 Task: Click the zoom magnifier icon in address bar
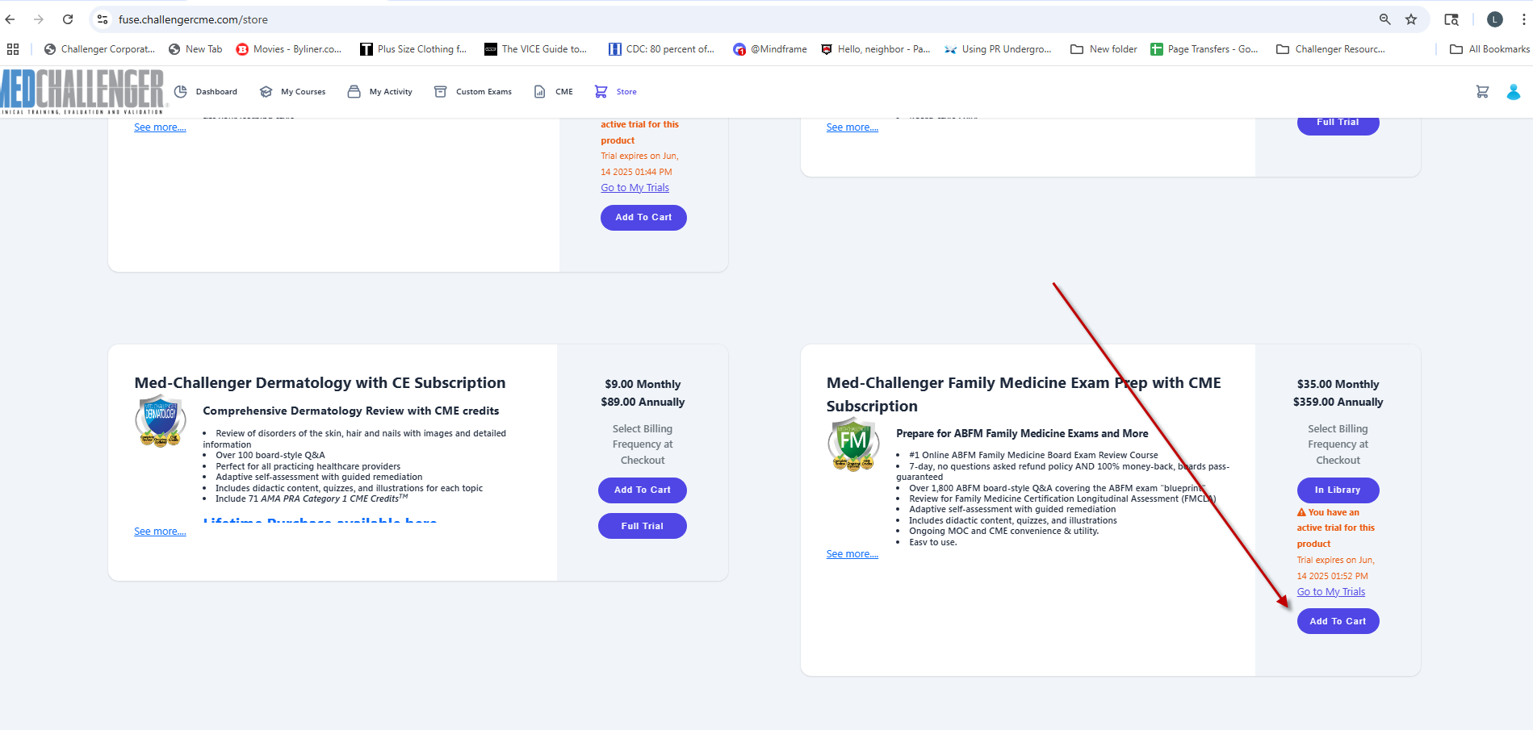point(1384,19)
